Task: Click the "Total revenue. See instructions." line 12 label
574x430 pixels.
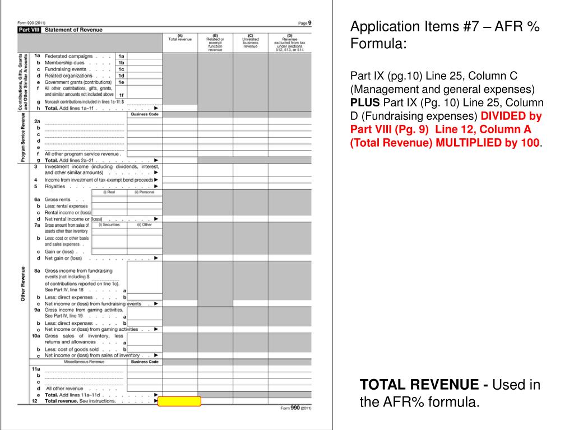Action: (80, 401)
